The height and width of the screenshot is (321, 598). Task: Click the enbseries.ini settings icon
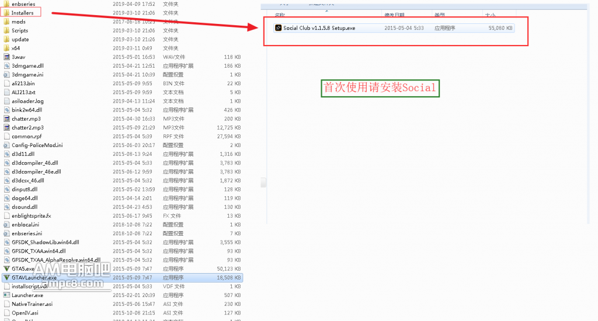tap(6, 233)
